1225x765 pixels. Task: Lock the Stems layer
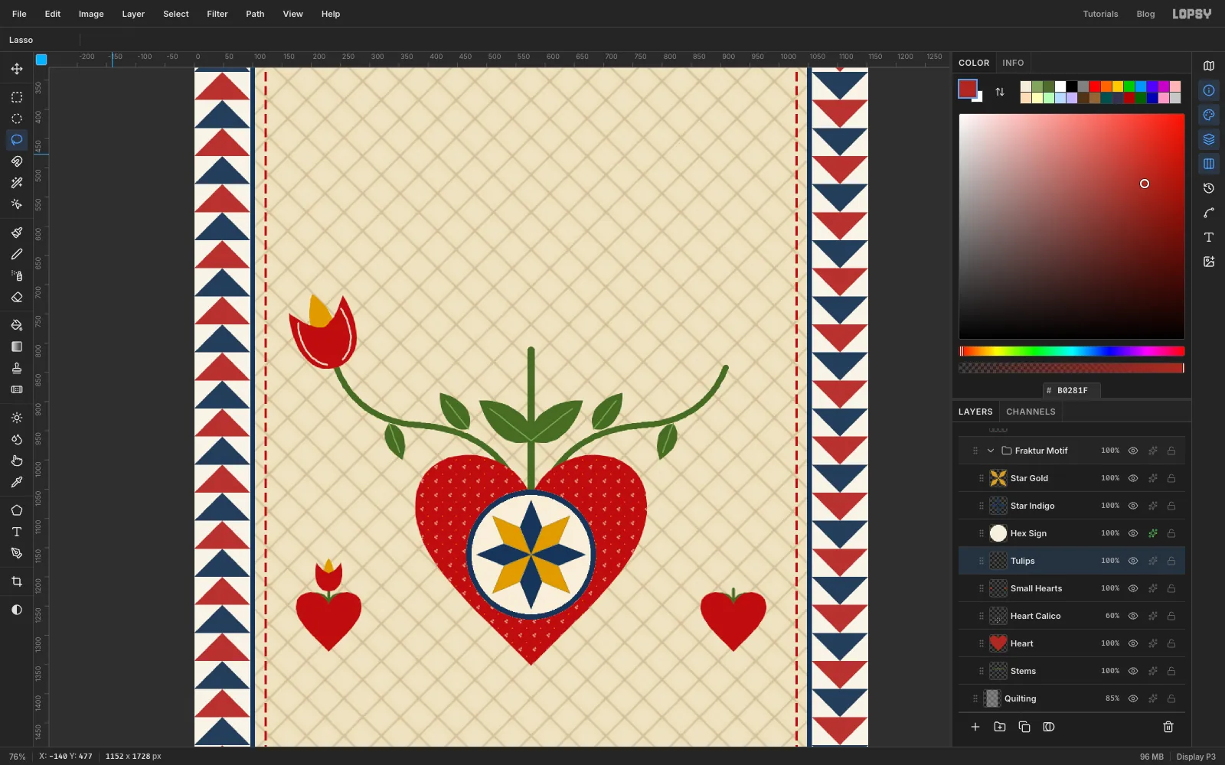pyautogui.click(x=1171, y=671)
